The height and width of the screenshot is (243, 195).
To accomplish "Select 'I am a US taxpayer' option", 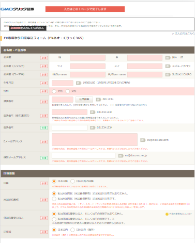I will pos(54,199).
